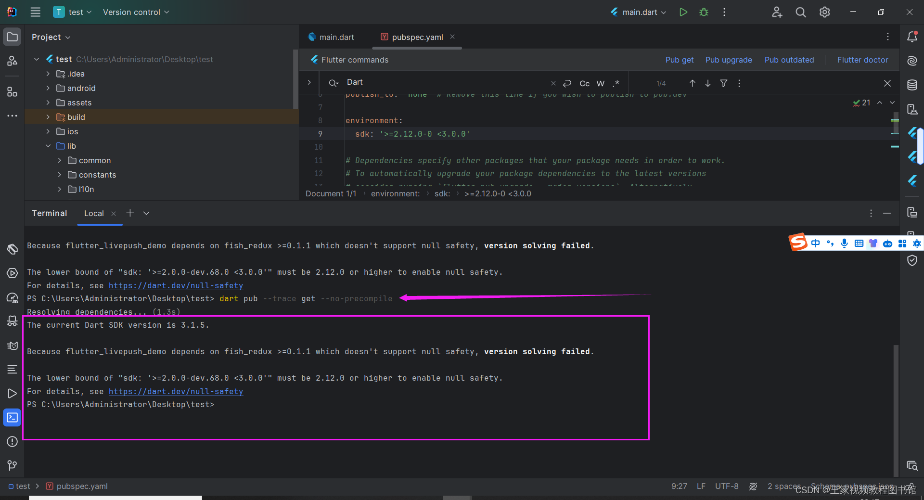The width and height of the screenshot is (924, 500).
Task: Run the main.dart configuration with the play icon
Action: click(x=683, y=12)
